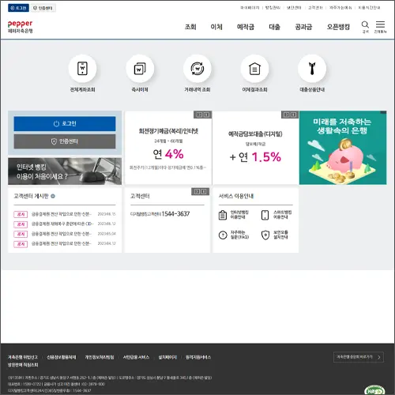Click the pepper 저축은행 logo

(20, 27)
